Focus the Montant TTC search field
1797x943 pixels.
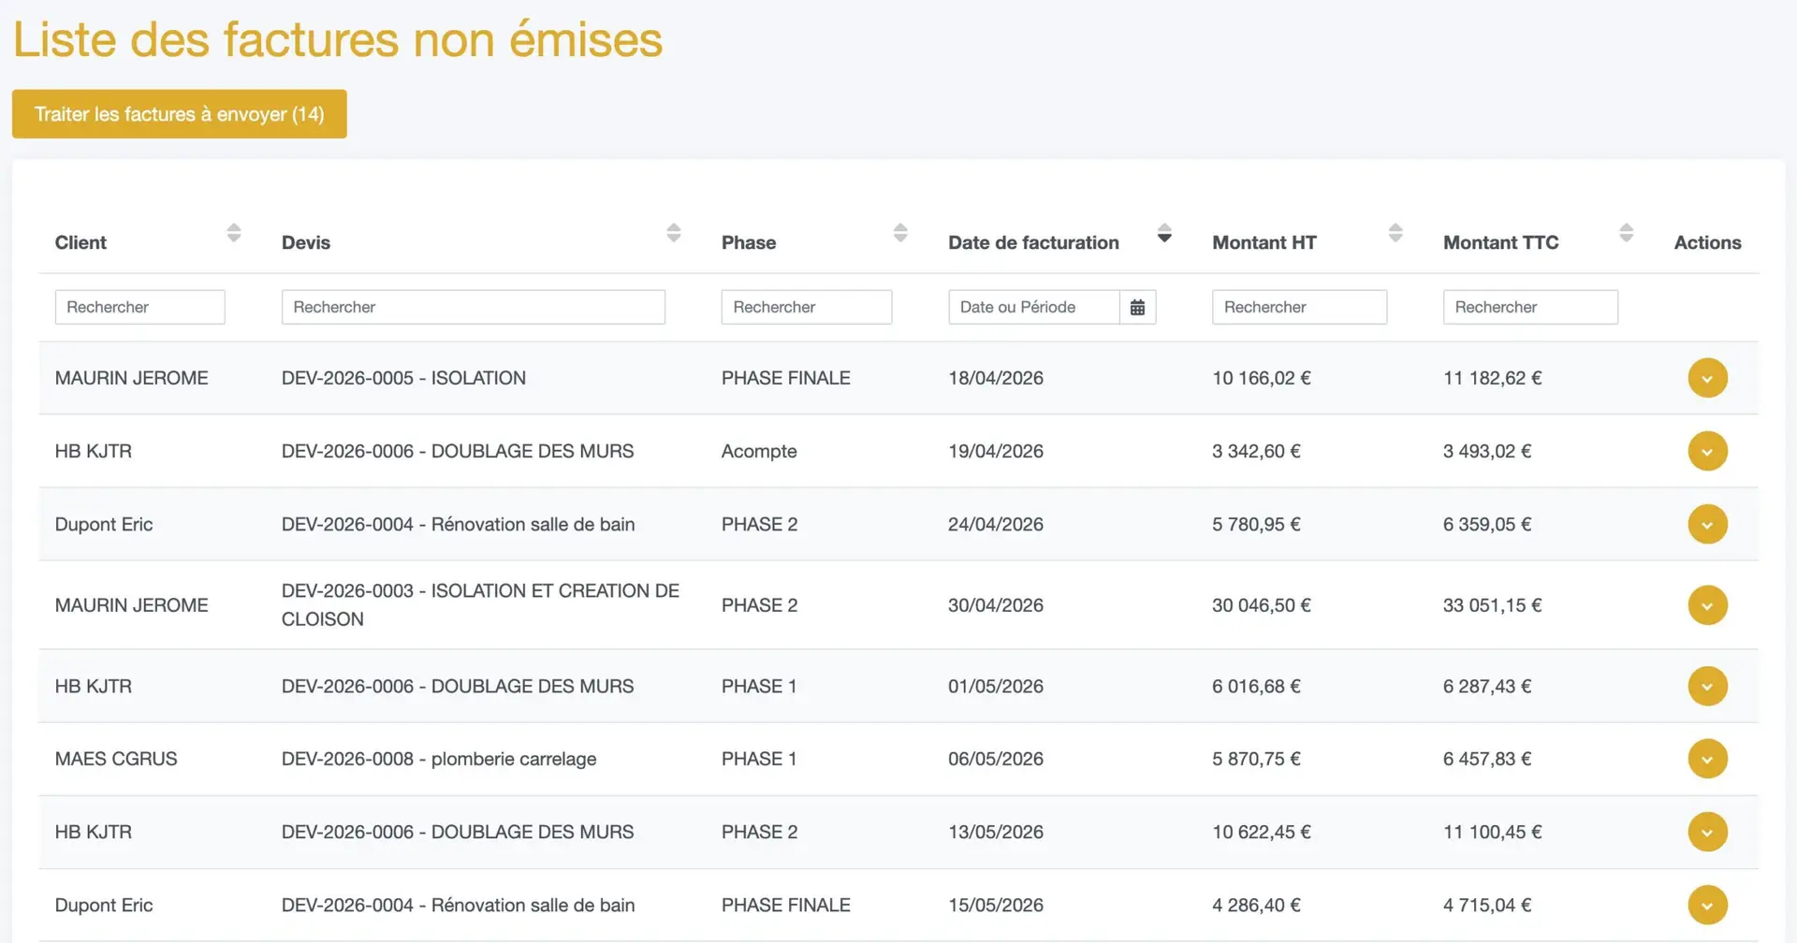coord(1530,307)
